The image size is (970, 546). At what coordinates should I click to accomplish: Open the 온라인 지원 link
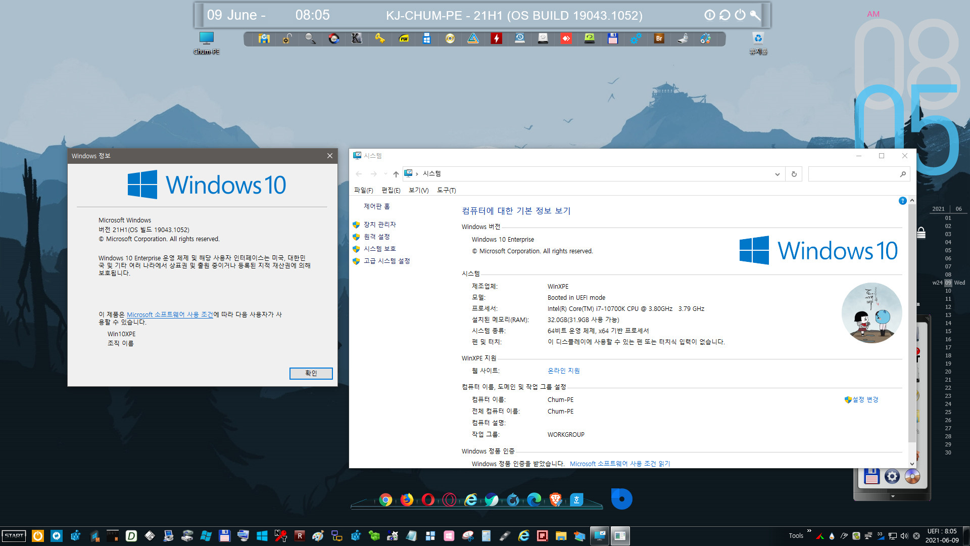tap(563, 371)
